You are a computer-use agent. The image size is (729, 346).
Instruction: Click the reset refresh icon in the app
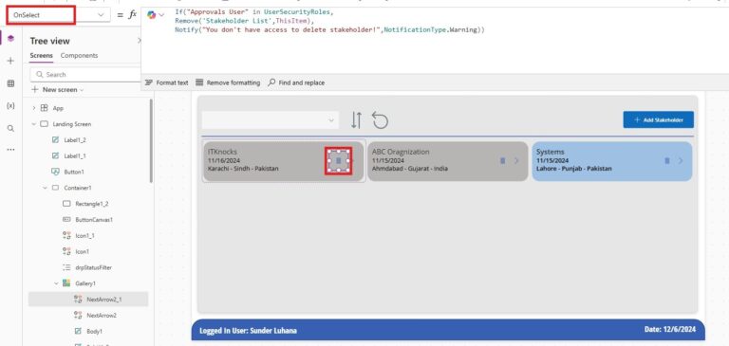[380, 120]
